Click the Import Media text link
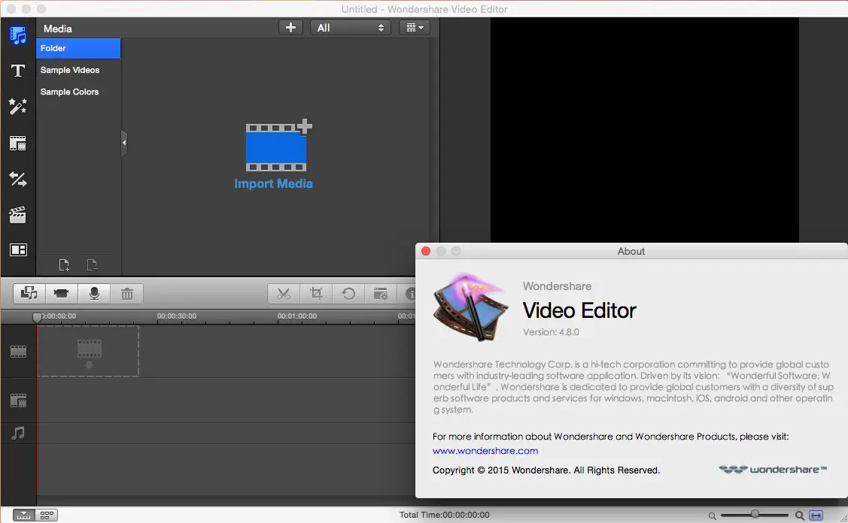The height and width of the screenshot is (523, 848). click(274, 183)
